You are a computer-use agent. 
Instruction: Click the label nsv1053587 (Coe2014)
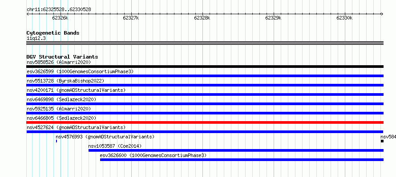pyautogui.click(x=115, y=146)
